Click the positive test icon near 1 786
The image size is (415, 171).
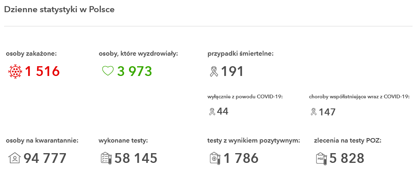(215, 158)
